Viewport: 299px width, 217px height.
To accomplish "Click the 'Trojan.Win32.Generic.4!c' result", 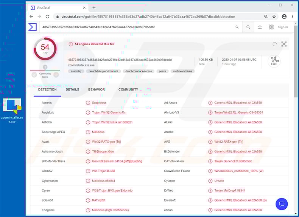I will tap(109, 112).
